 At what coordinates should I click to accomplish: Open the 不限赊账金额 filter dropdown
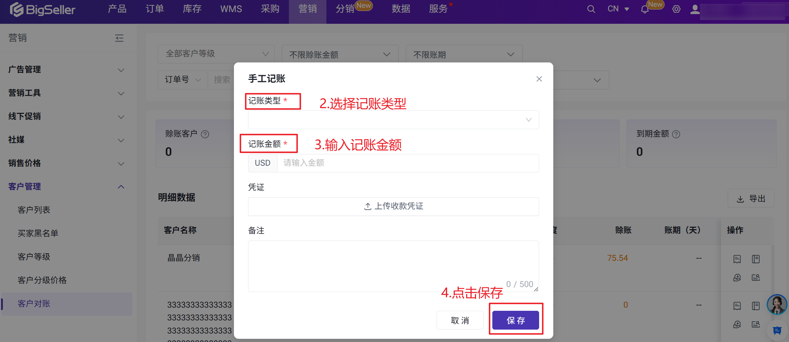click(x=340, y=54)
